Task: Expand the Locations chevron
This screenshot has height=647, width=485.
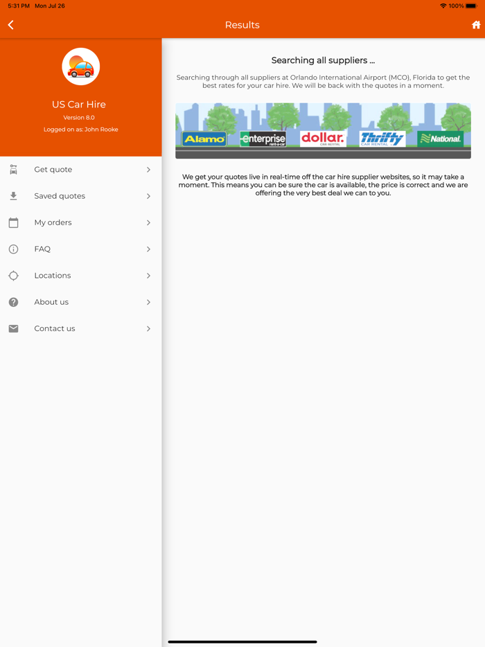Action: tap(148, 276)
